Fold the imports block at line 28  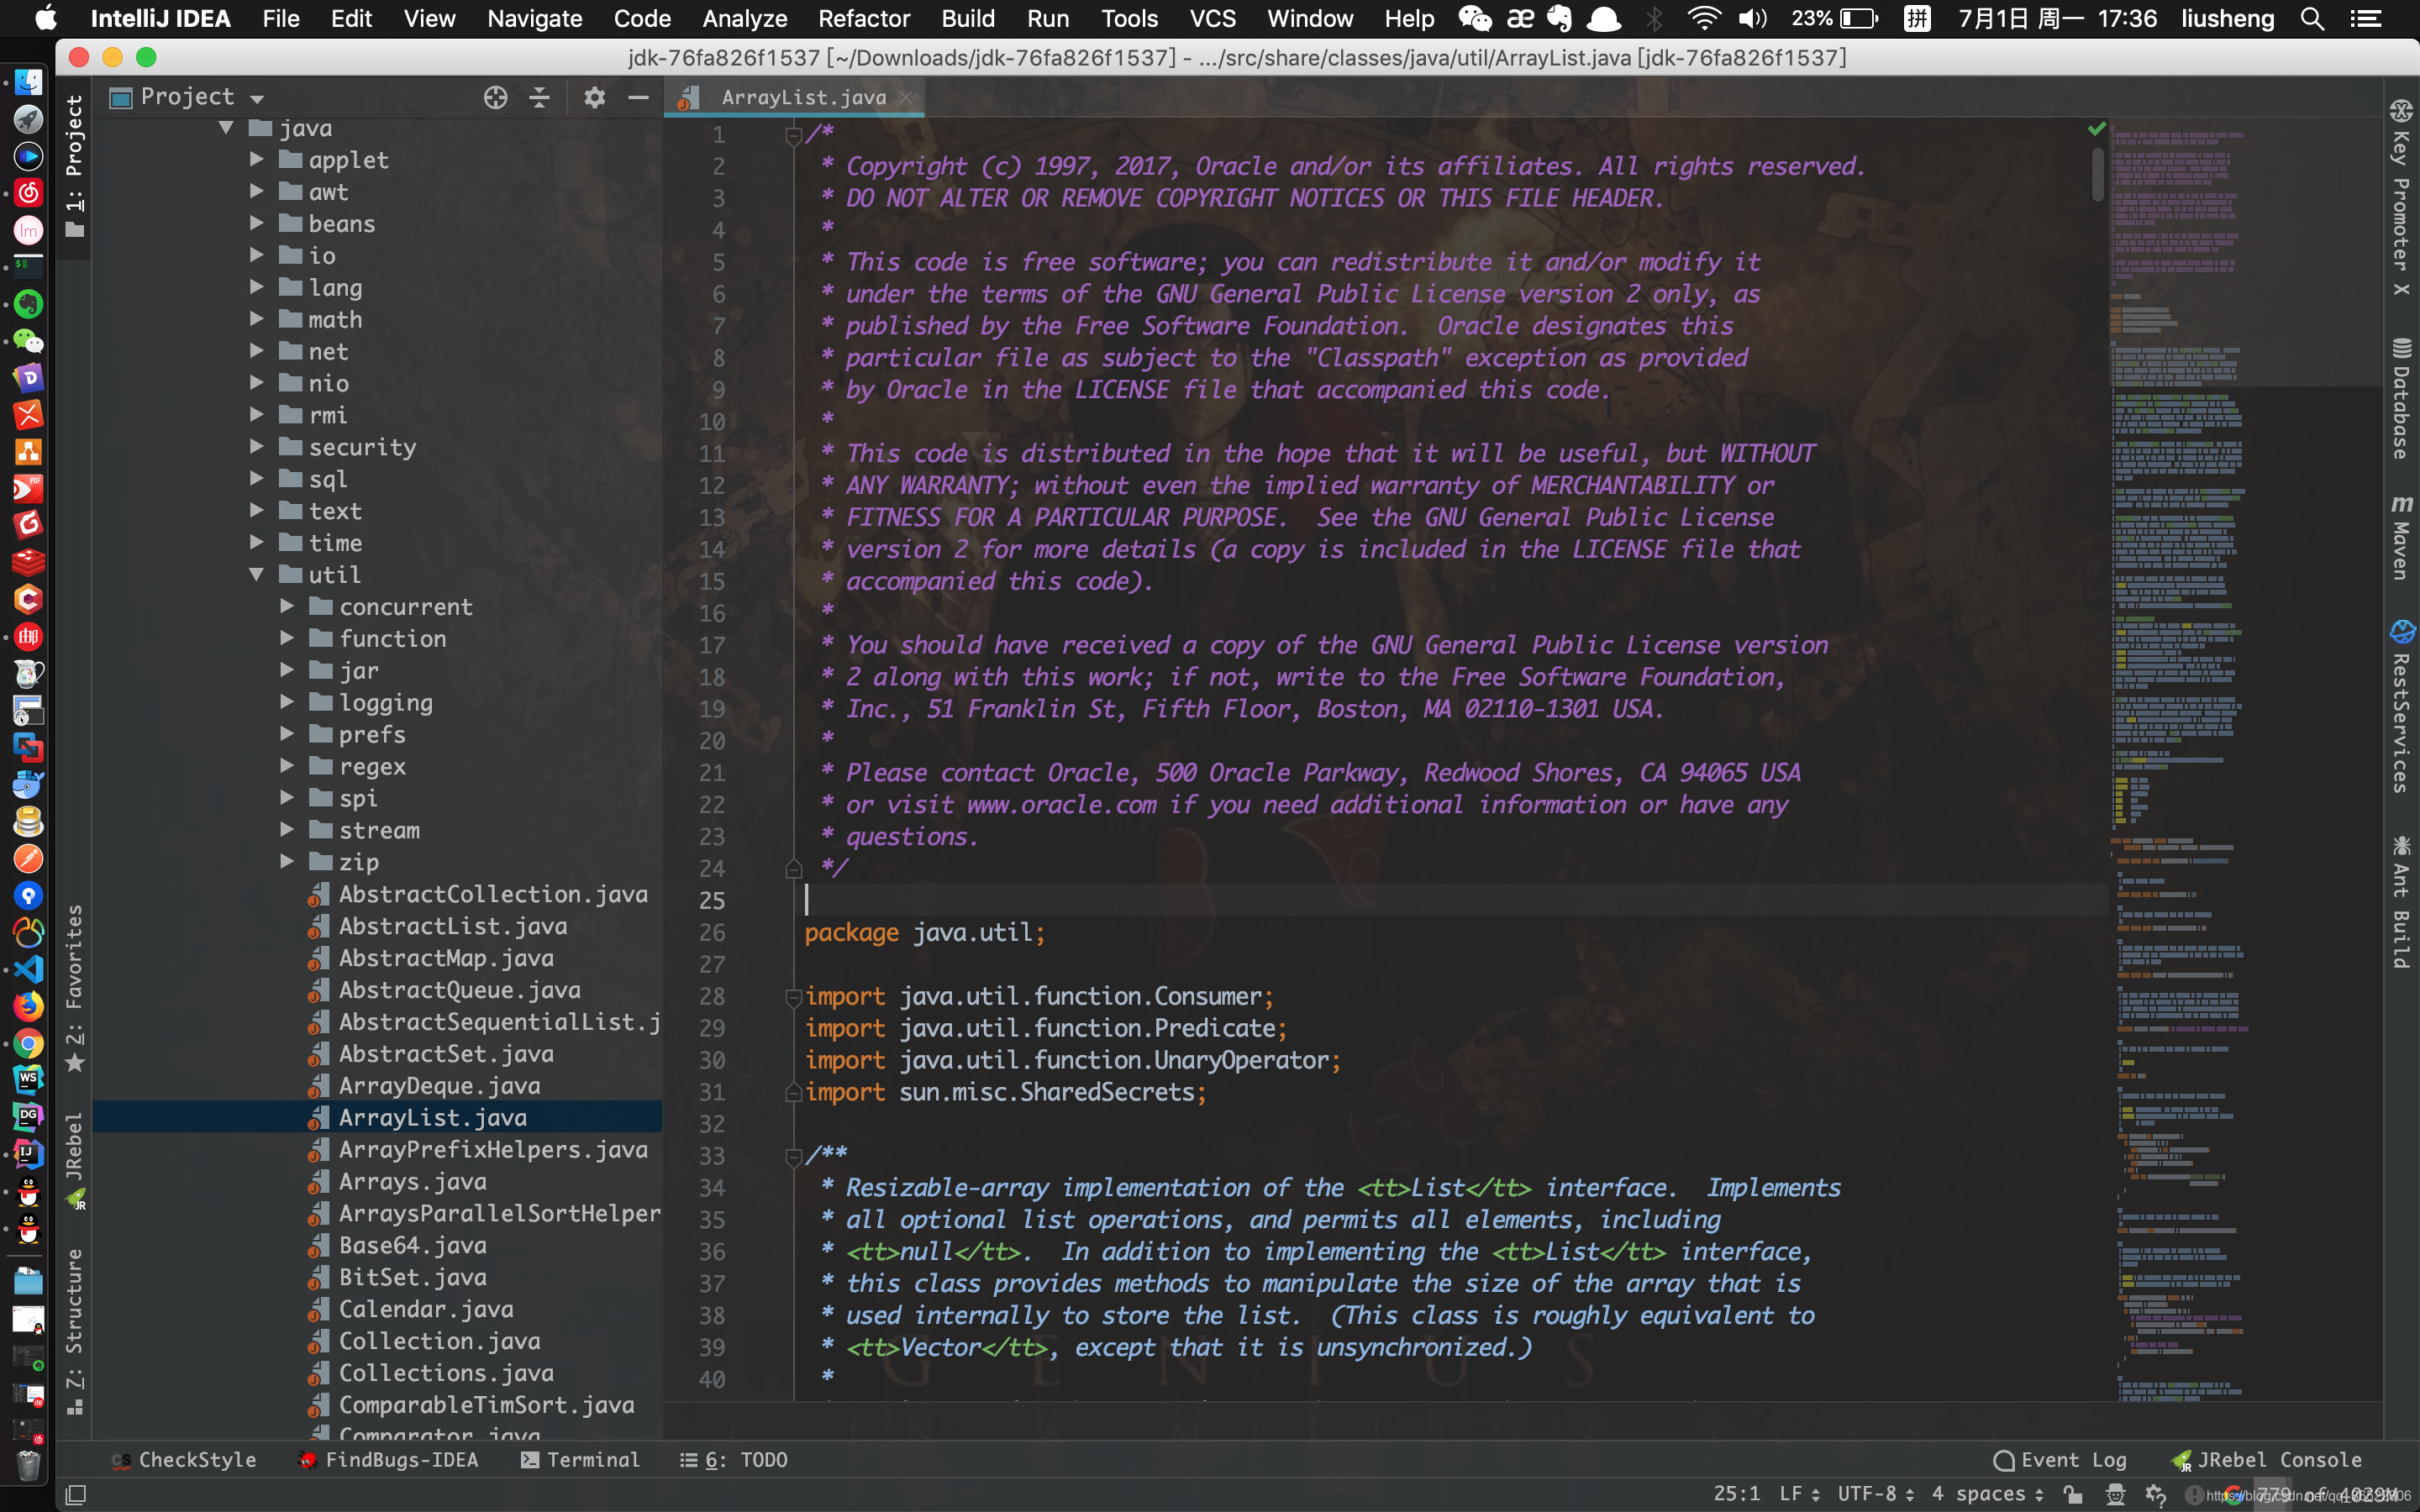click(x=793, y=996)
